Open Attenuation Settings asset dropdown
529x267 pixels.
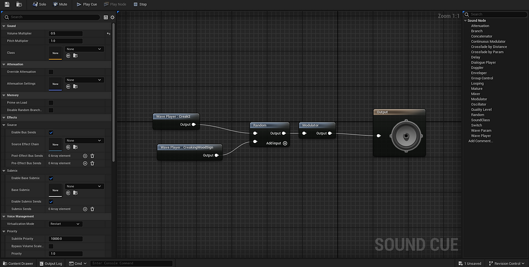(84, 80)
